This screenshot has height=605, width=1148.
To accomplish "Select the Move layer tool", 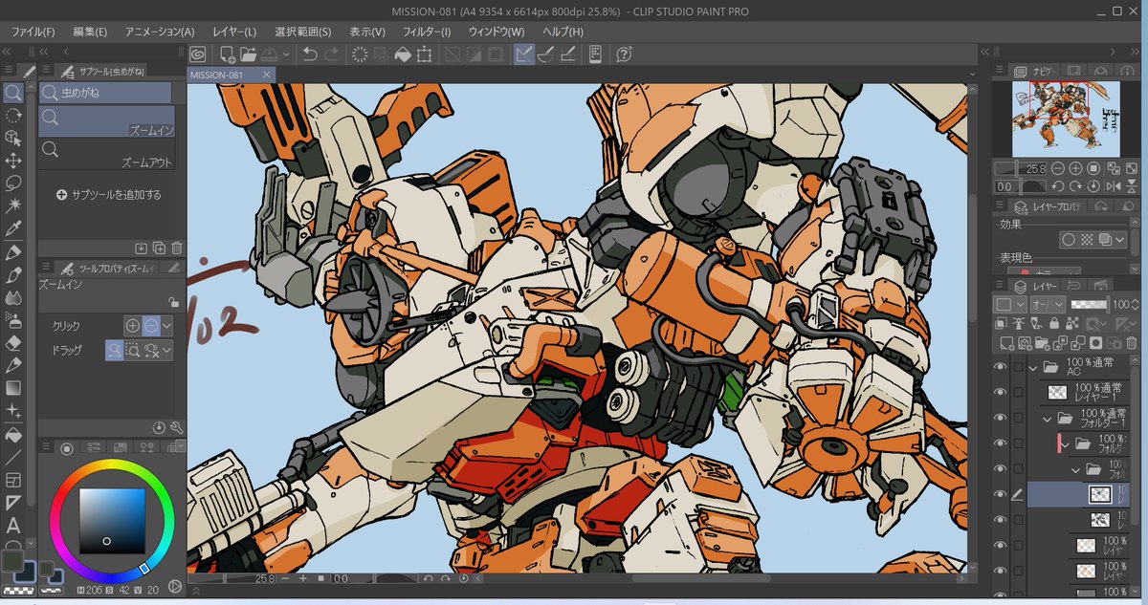I will [x=13, y=161].
